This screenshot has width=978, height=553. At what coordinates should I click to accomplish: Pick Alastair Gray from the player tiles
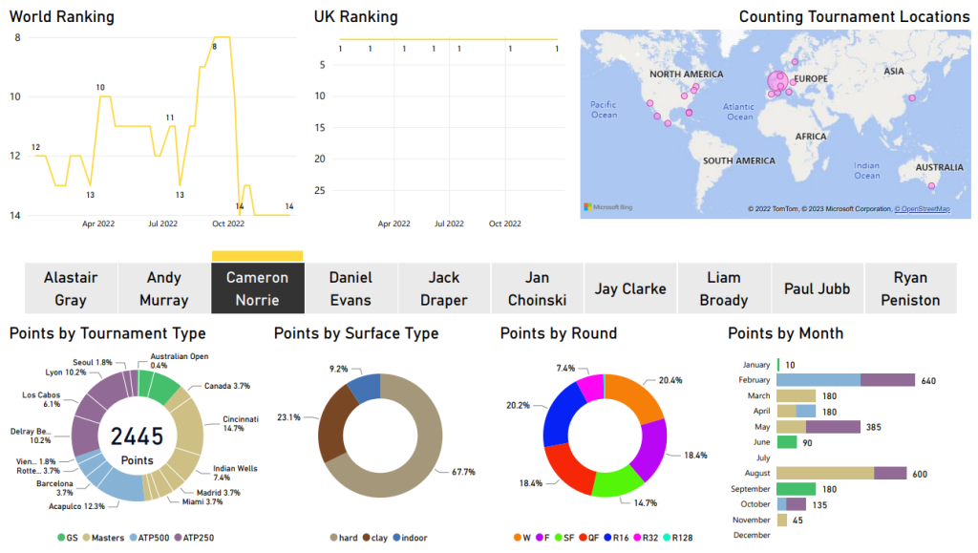click(71, 288)
